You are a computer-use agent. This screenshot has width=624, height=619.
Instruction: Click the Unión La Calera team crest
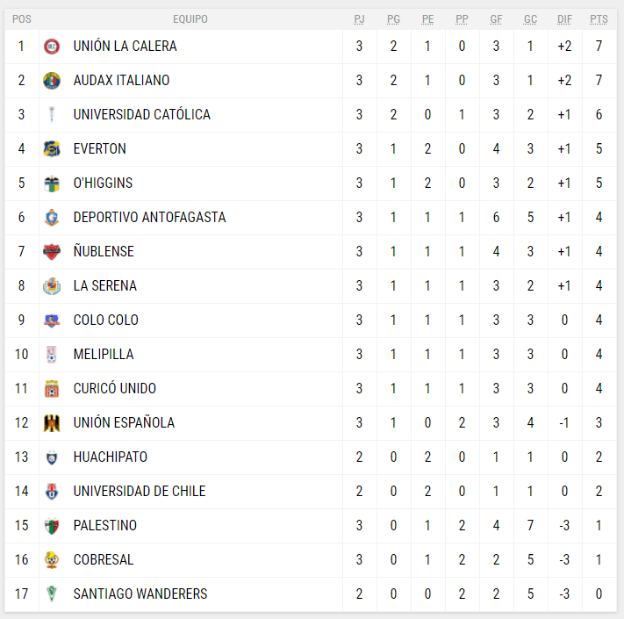pyautogui.click(x=52, y=46)
